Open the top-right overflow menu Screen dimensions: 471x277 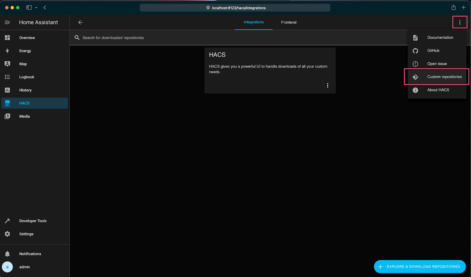(x=460, y=22)
